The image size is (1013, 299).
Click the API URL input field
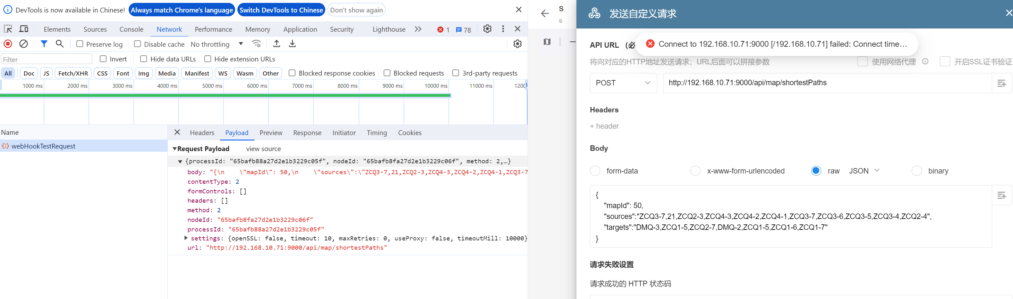(x=826, y=83)
